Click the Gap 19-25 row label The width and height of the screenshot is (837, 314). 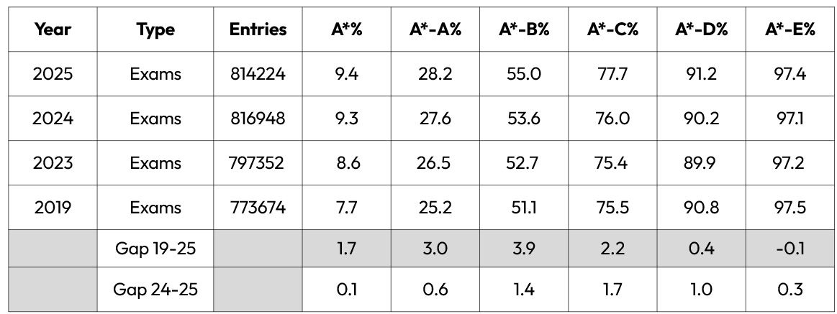[155, 249]
